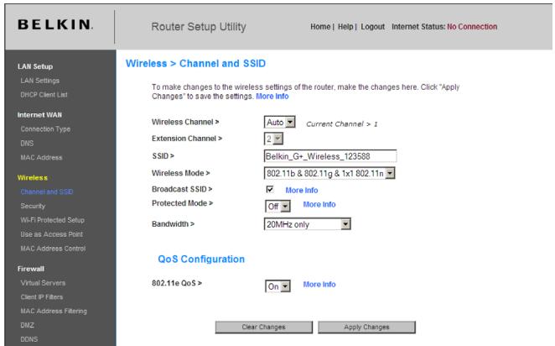Open the Bandwidth dropdown
Viewport: 555px width, 346px height.
click(307, 224)
